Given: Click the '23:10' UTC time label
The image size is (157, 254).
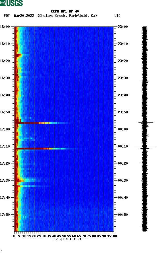Looking at the screenshot, I should 123,44.
